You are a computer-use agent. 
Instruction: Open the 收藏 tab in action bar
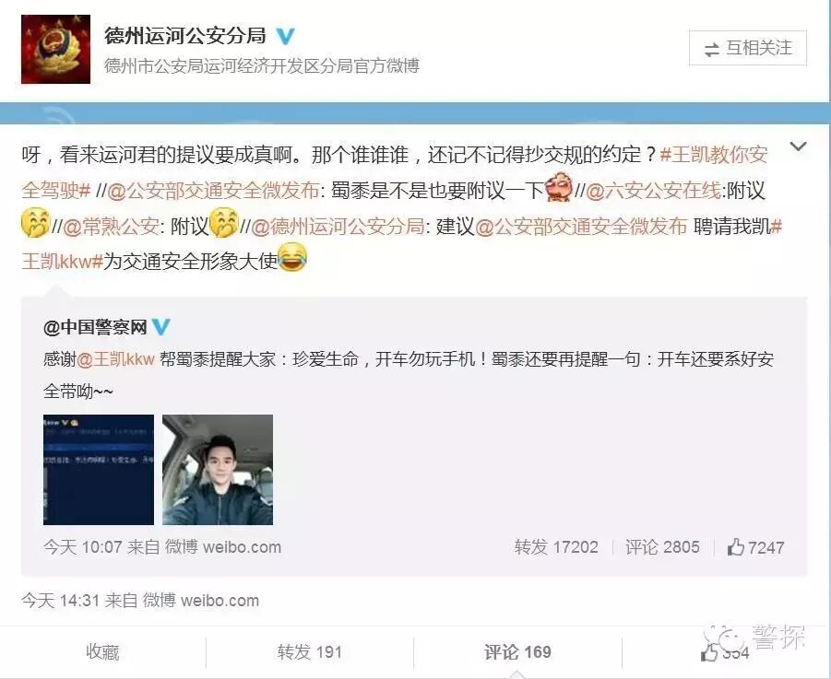pos(102,652)
